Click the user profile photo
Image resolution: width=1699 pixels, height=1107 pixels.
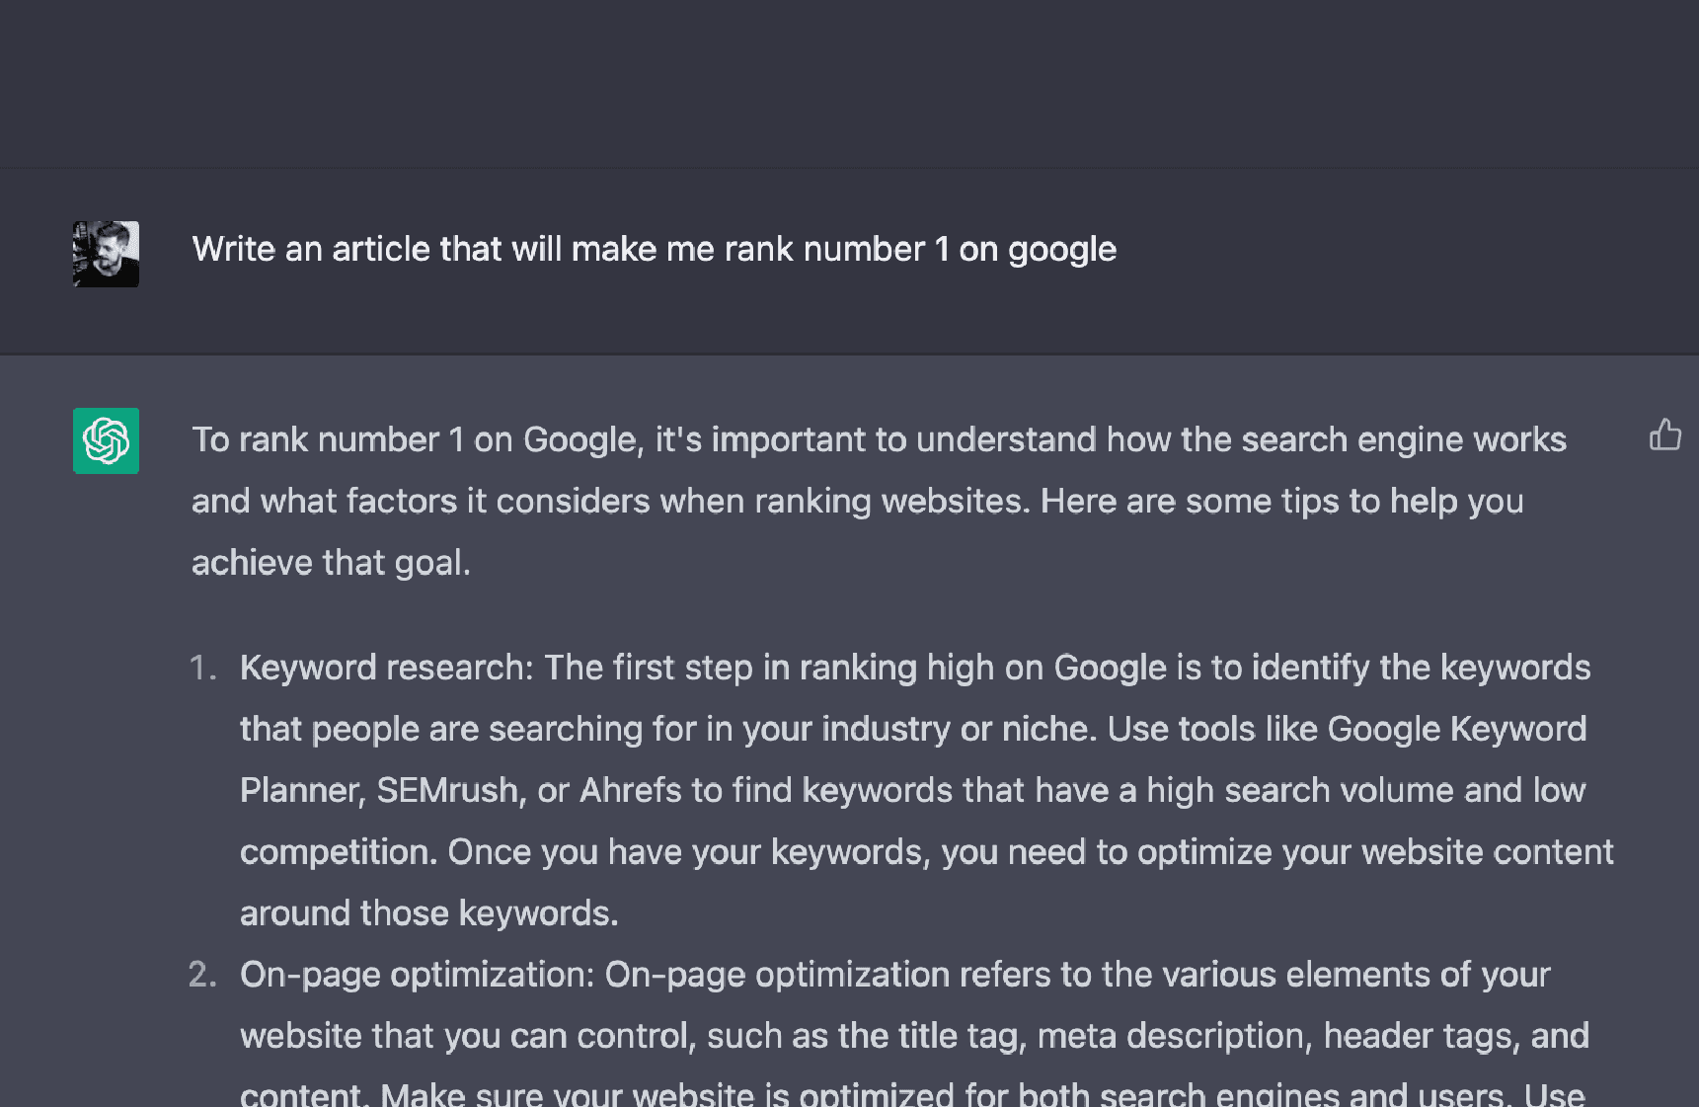[x=106, y=254]
